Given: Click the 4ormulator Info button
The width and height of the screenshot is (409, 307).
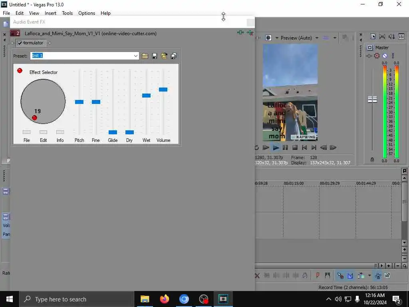Looking at the screenshot, I should point(60,132).
